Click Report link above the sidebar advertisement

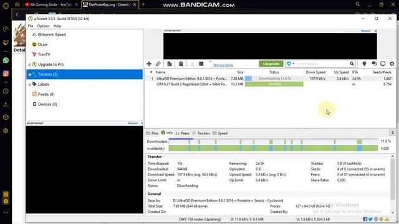coord(133,123)
